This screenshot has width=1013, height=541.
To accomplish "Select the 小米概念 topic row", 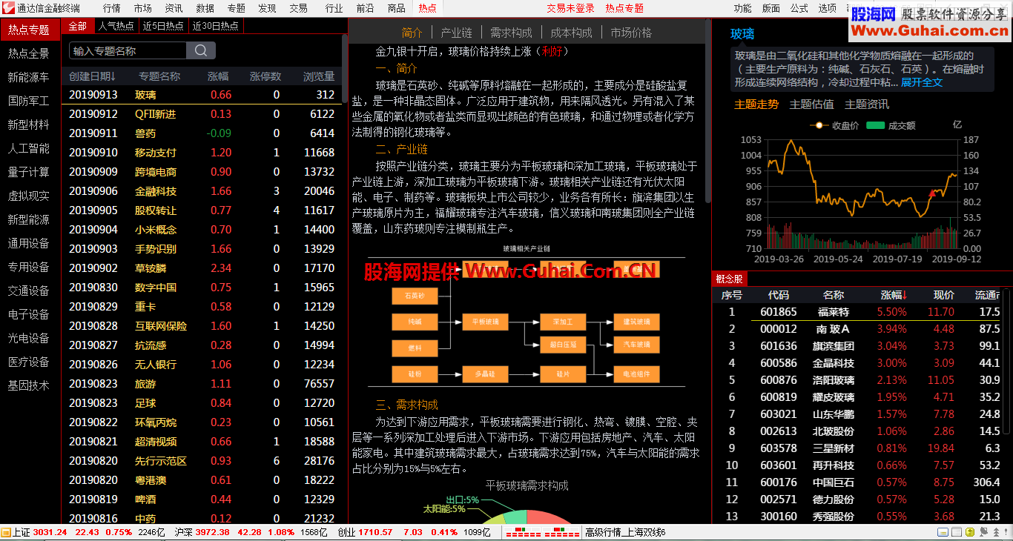I will point(202,230).
